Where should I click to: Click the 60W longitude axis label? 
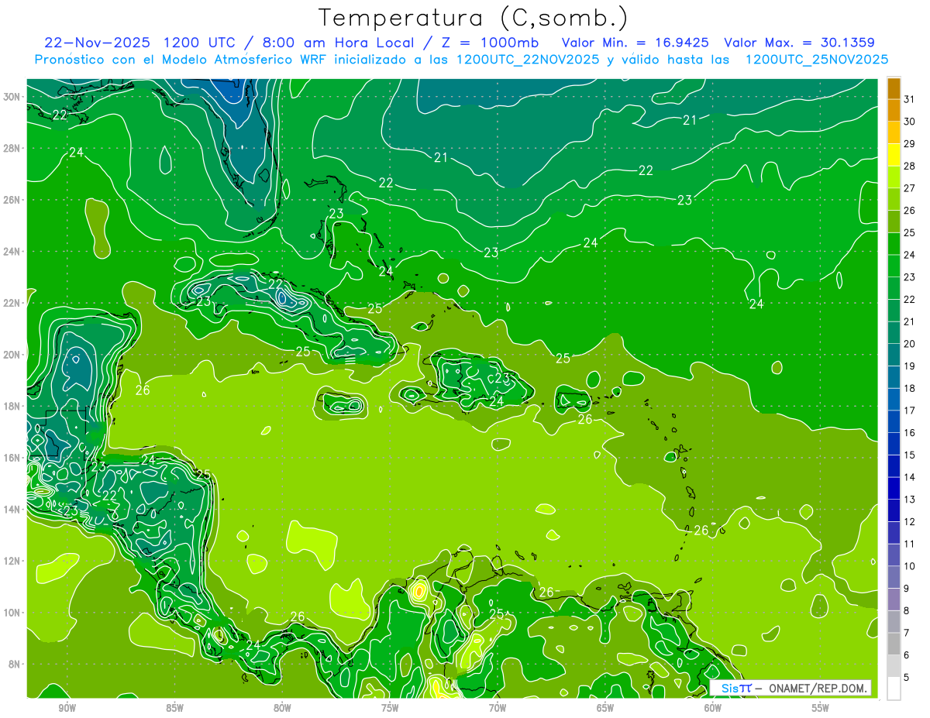(713, 708)
